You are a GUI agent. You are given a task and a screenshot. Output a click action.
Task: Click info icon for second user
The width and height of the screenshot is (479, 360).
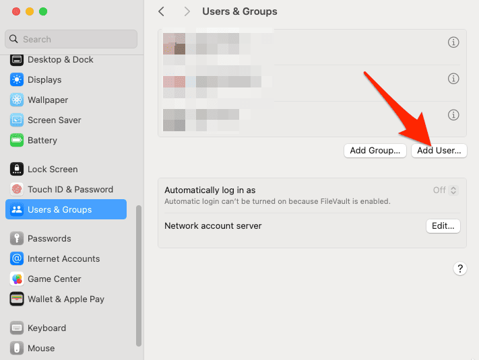[453, 79]
